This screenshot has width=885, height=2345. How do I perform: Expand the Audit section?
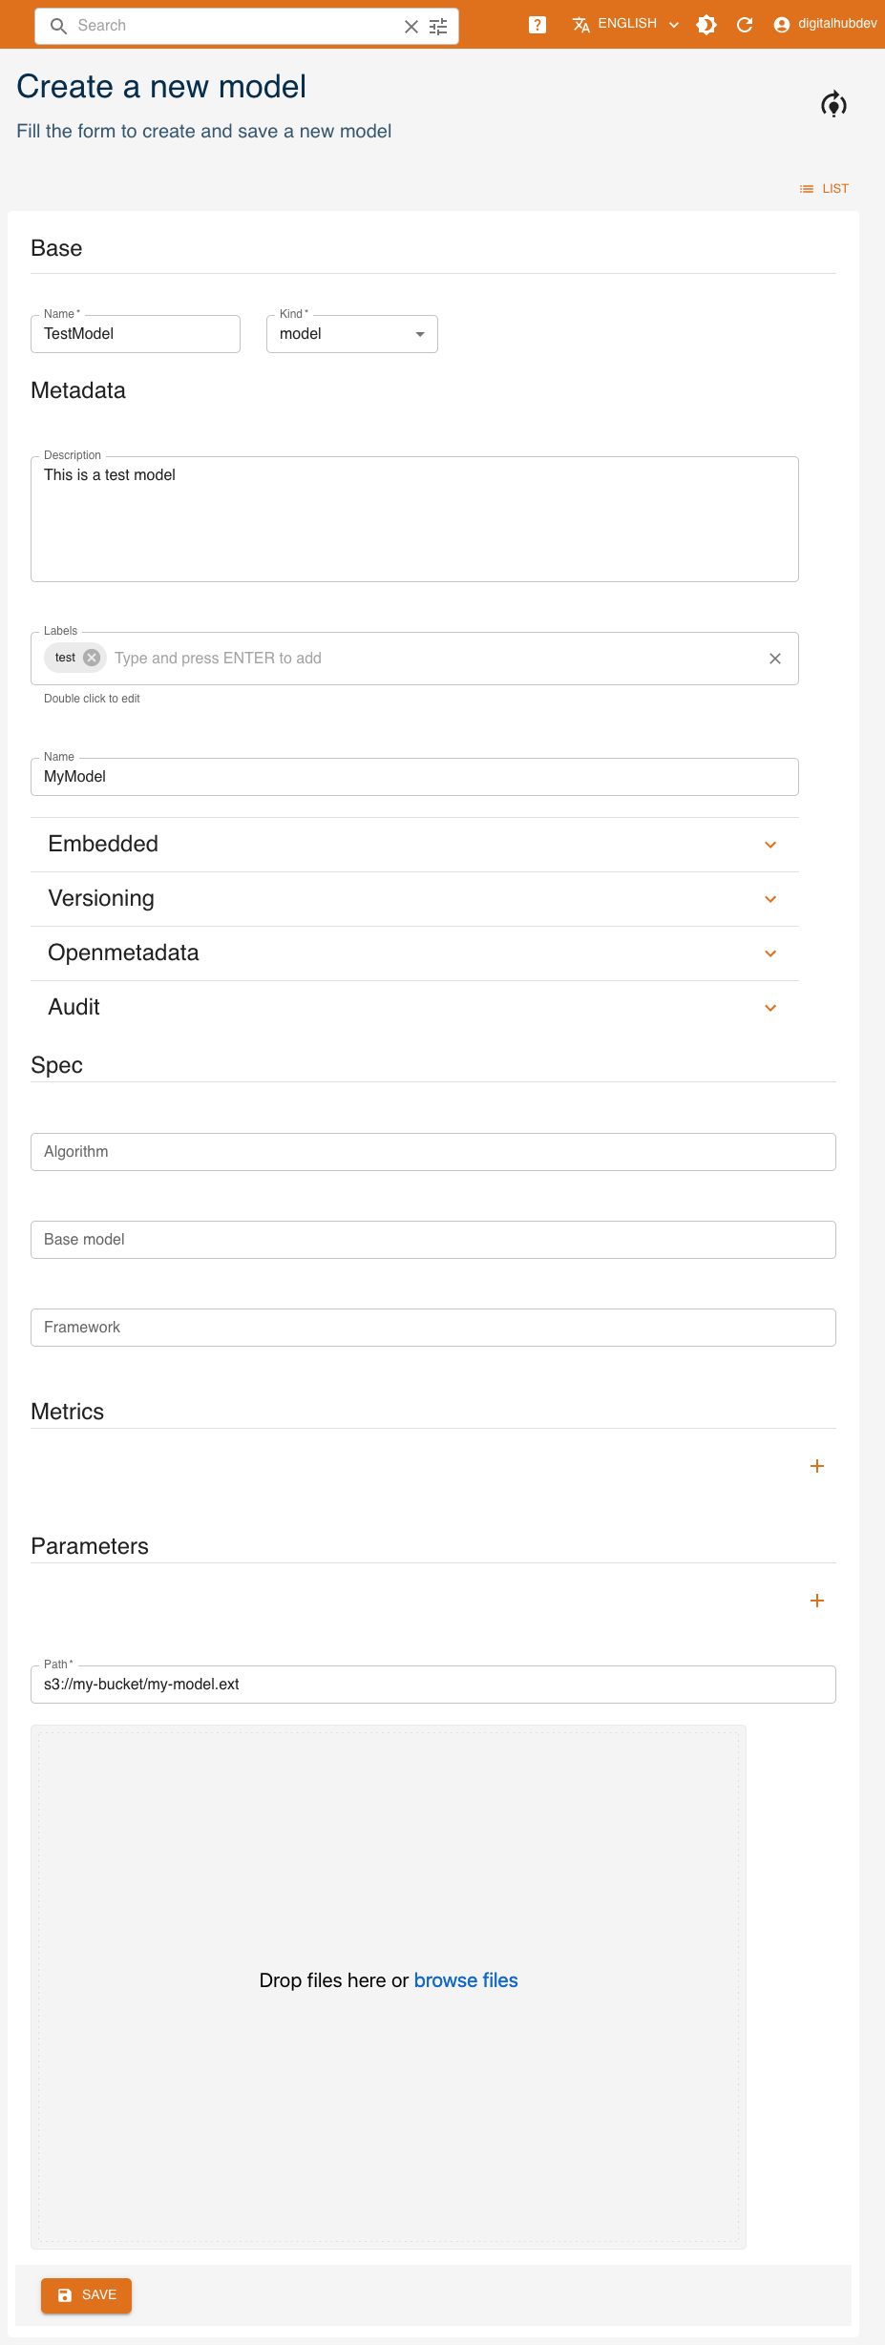pos(770,1008)
